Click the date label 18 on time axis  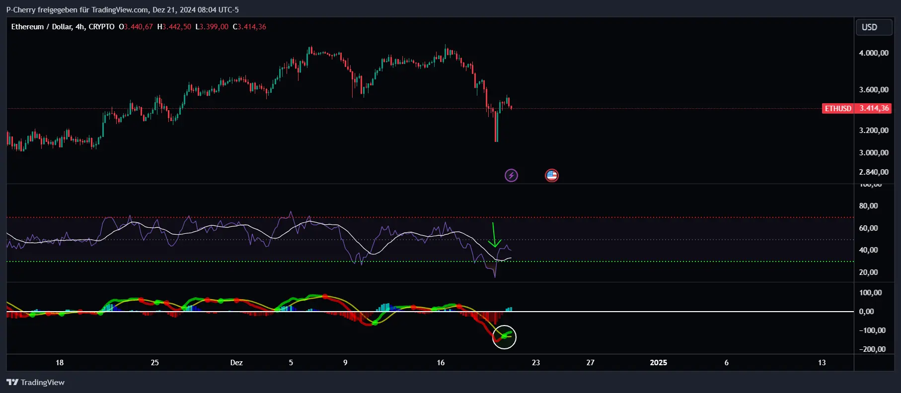60,363
